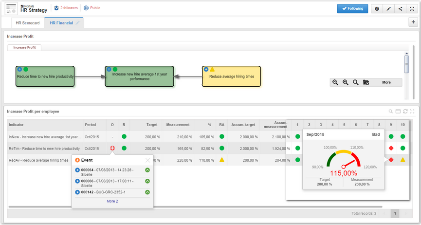Image resolution: width=421 pixels, height=225 pixels.
Task: Expand event 000142 with green chevron
Action: (x=147, y=192)
